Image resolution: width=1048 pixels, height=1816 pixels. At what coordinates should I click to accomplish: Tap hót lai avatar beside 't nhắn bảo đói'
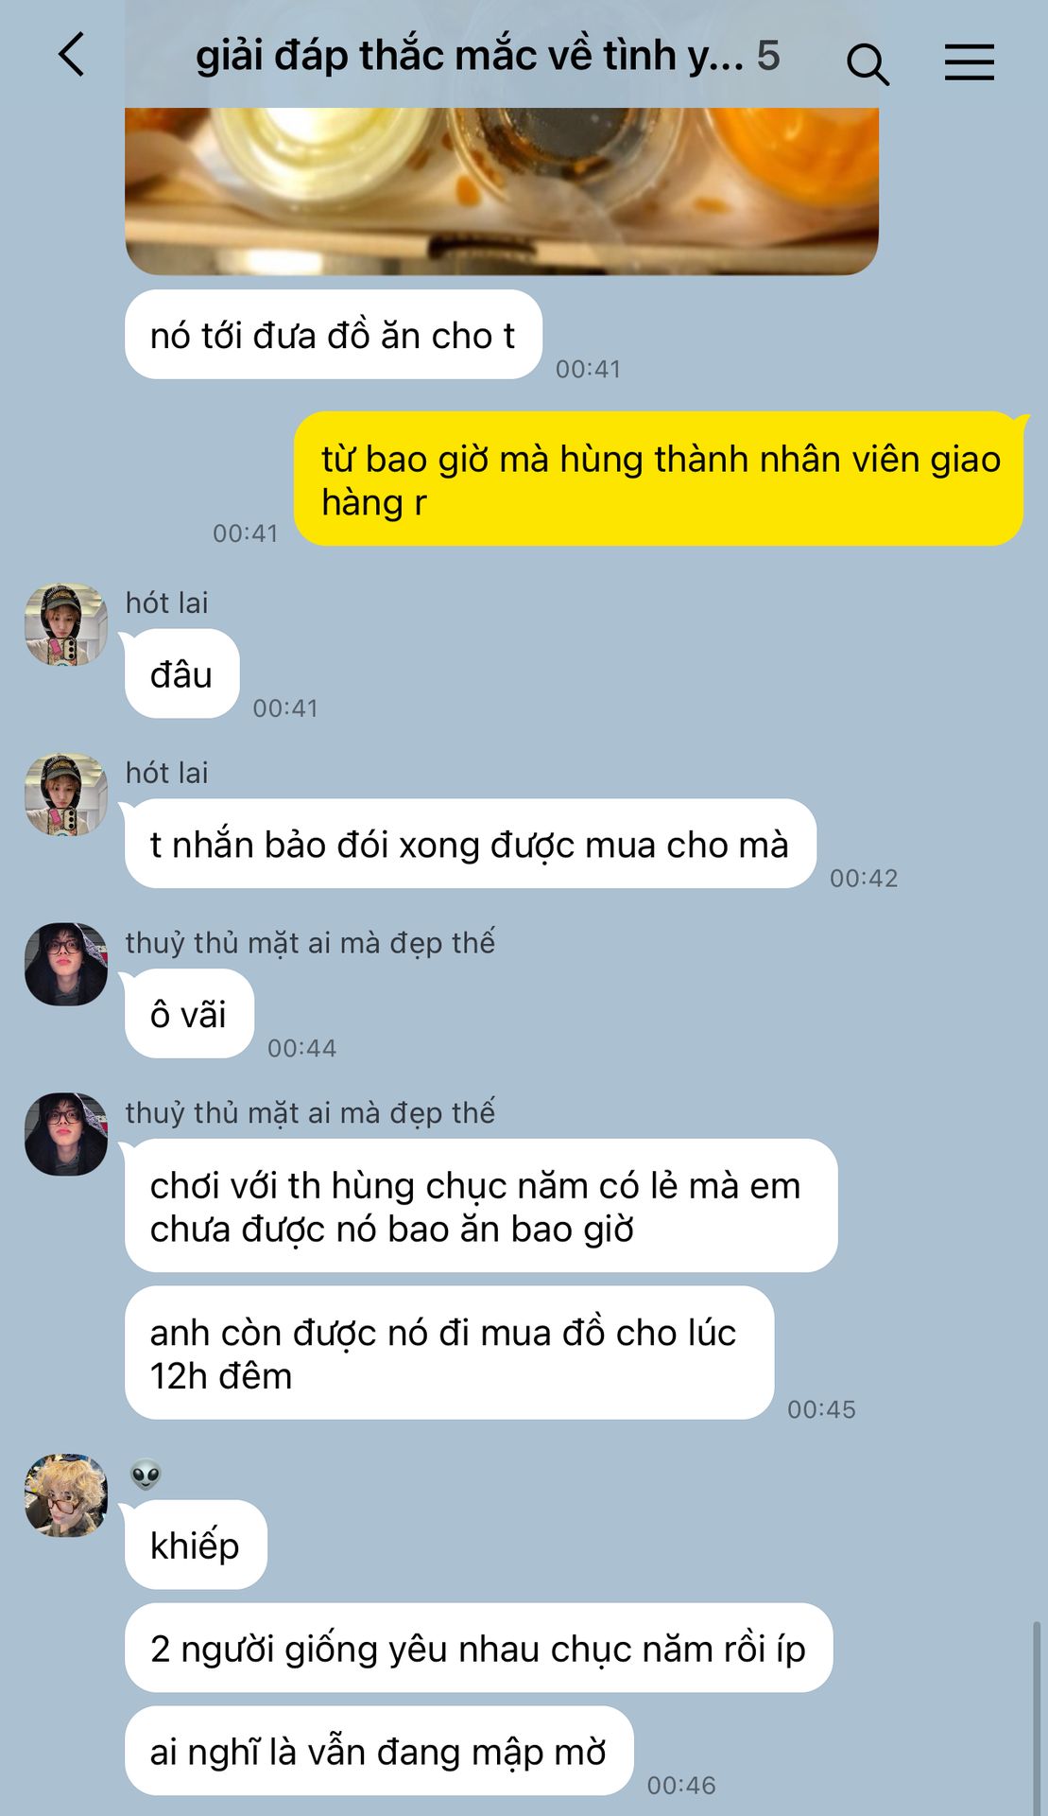(x=66, y=794)
